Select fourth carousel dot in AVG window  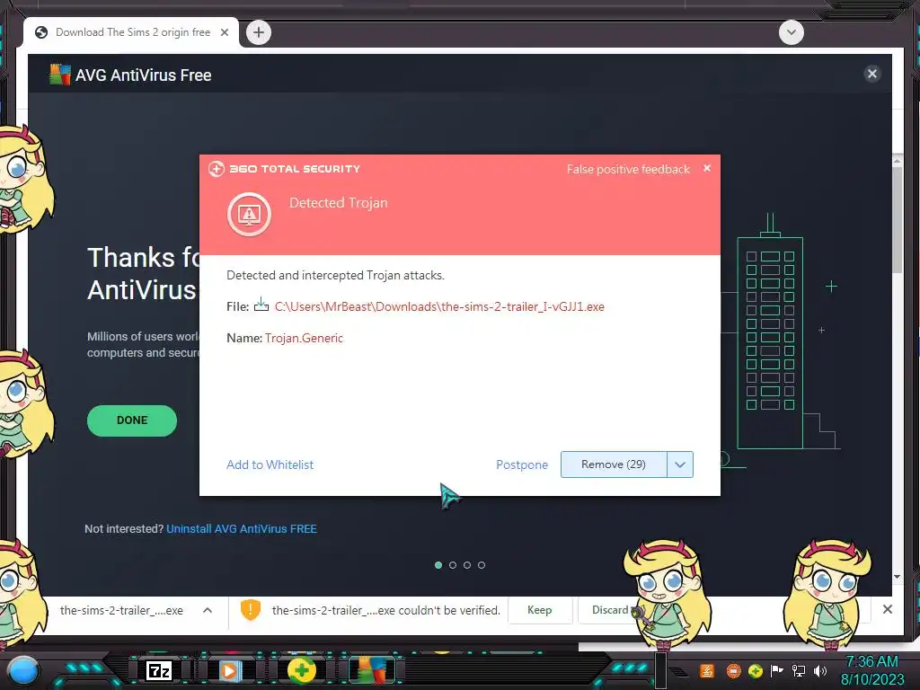click(482, 565)
